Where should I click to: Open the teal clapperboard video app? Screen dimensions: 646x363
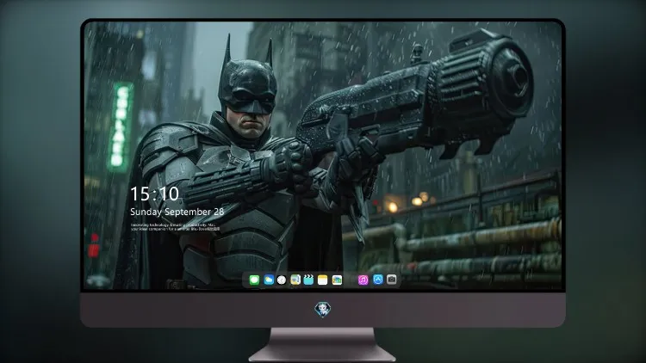308,280
